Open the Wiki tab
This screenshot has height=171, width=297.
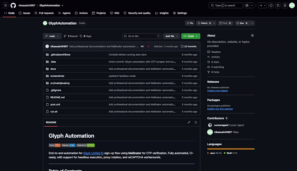(x=114, y=13)
